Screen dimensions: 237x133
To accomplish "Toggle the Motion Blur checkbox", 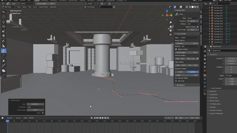I will pos(211,104).
